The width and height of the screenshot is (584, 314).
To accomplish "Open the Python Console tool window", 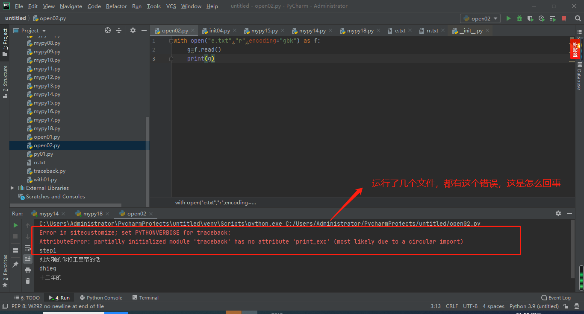I will [x=101, y=298].
